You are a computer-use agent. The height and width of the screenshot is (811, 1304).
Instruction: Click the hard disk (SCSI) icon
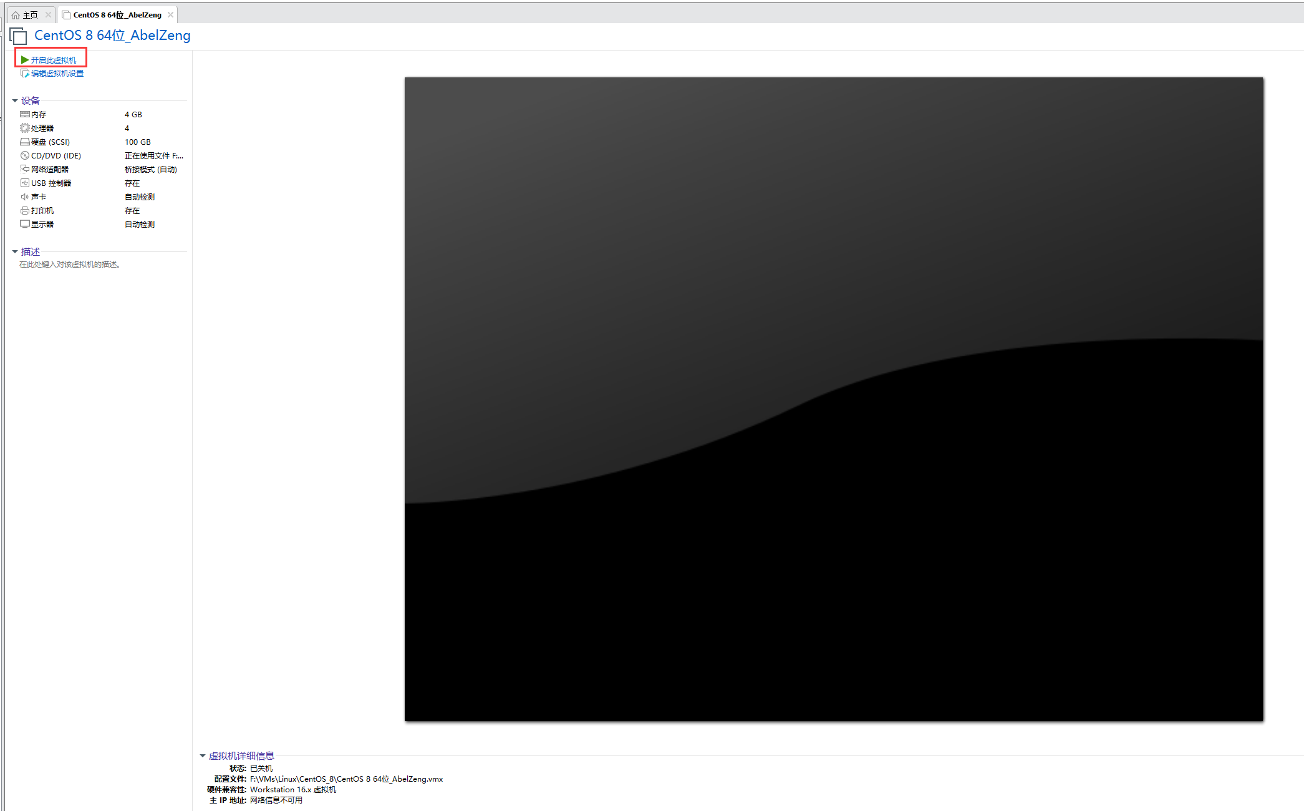pos(24,142)
